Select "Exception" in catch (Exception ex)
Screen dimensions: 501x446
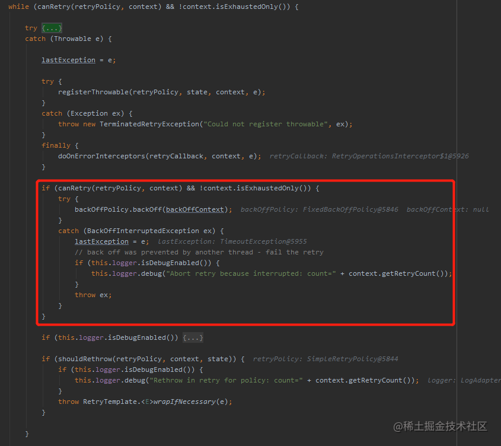89,113
